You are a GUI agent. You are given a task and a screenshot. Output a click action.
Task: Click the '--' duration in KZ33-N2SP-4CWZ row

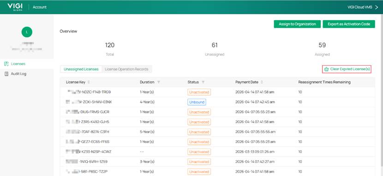click(x=142, y=152)
